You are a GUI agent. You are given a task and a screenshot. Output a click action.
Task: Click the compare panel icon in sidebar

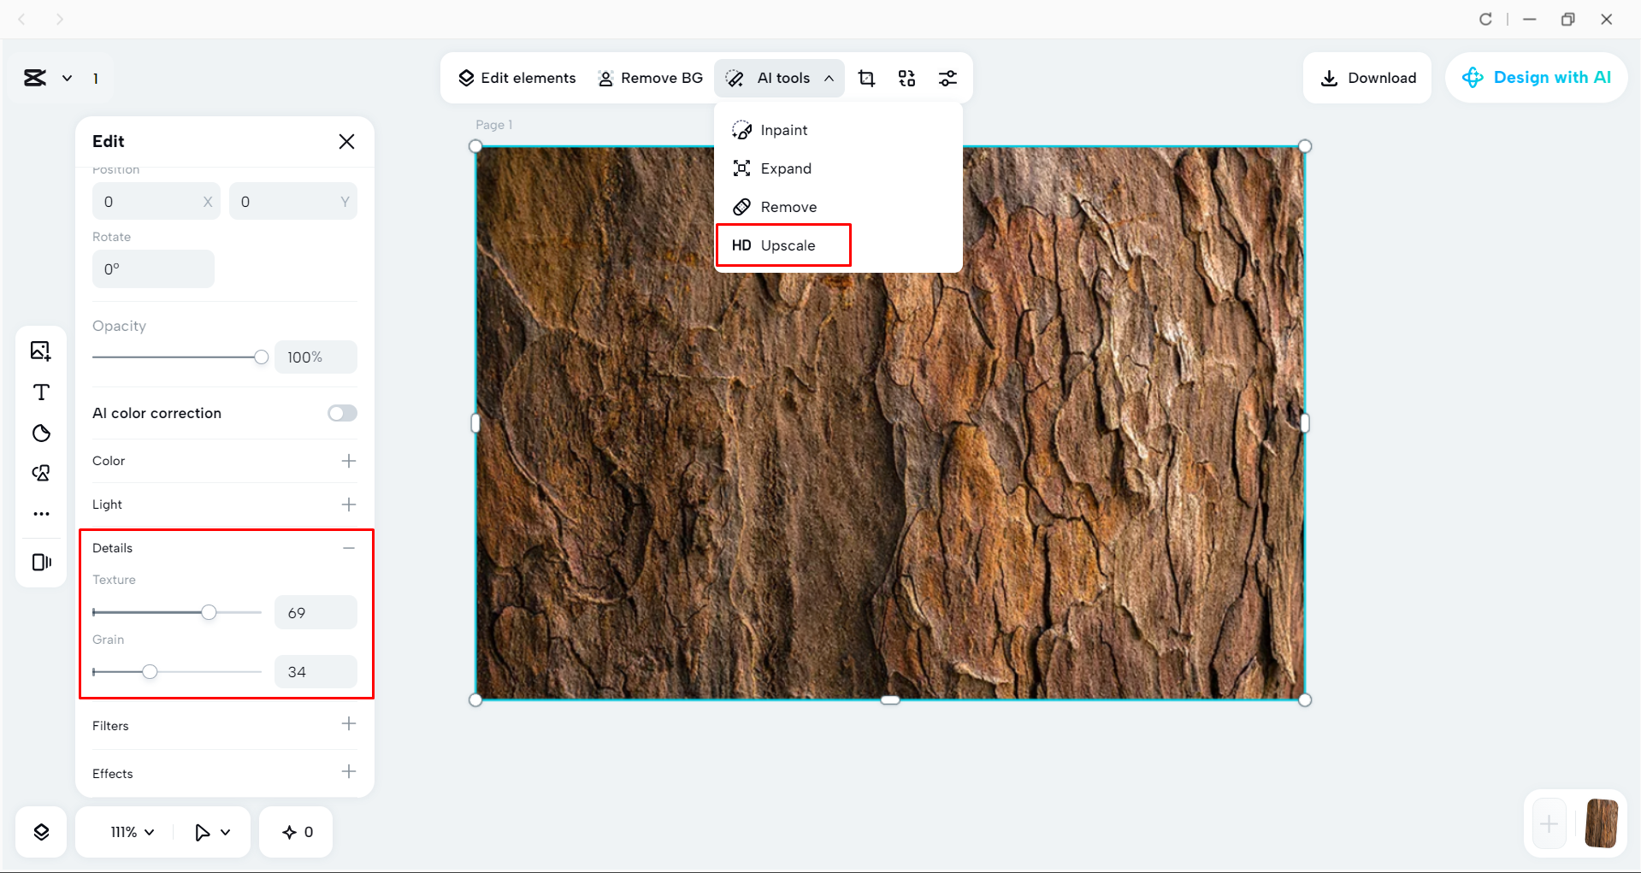[41, 562]
